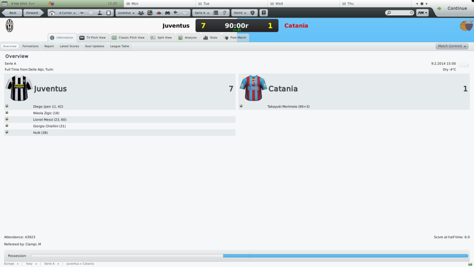Screen dimensions: 474x267
Task: Open the help book icon in toolbar
Action: point(263,13)
